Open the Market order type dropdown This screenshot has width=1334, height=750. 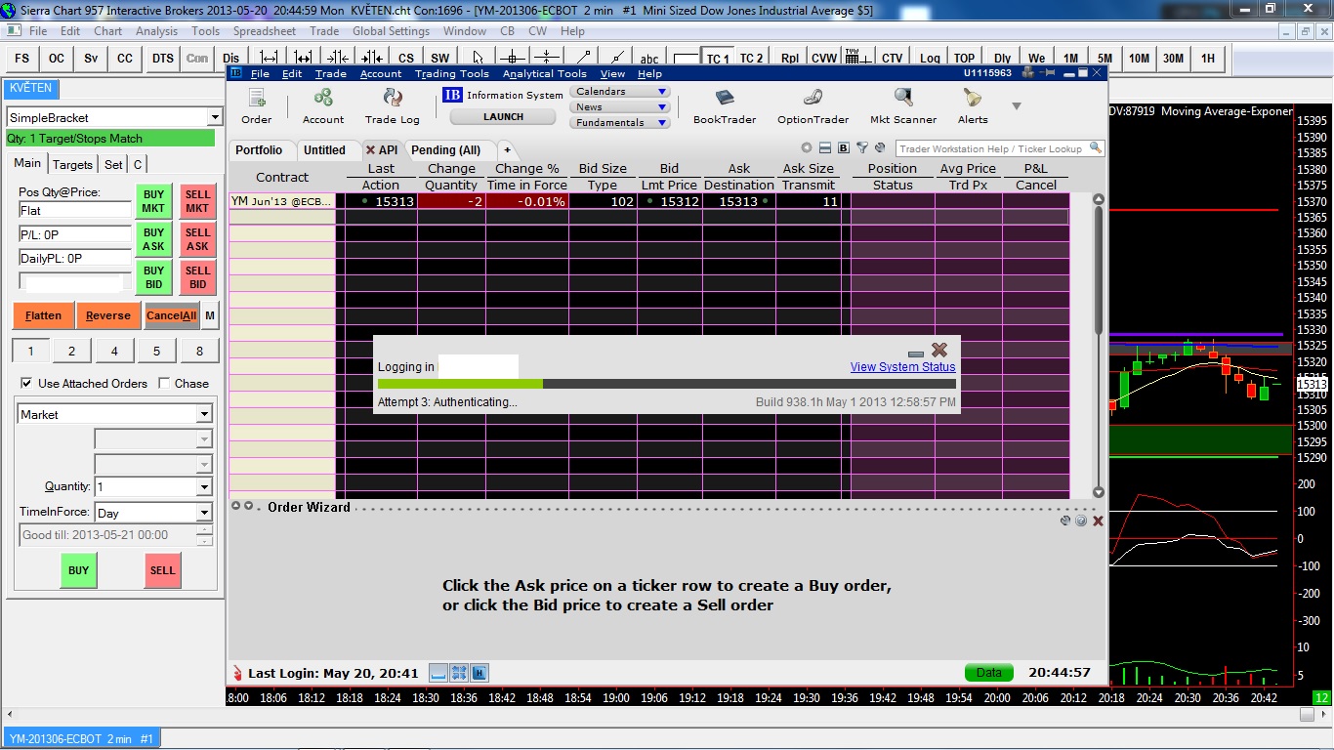point(204,415)
